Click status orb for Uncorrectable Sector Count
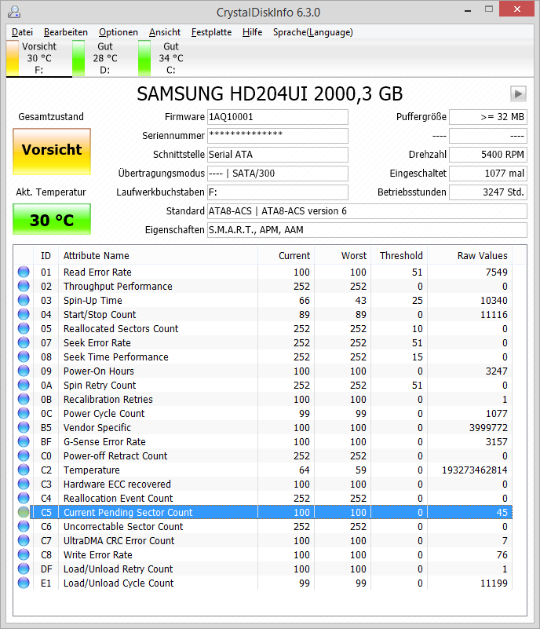The width and height of the screenshot is (540, 629). 24,526
